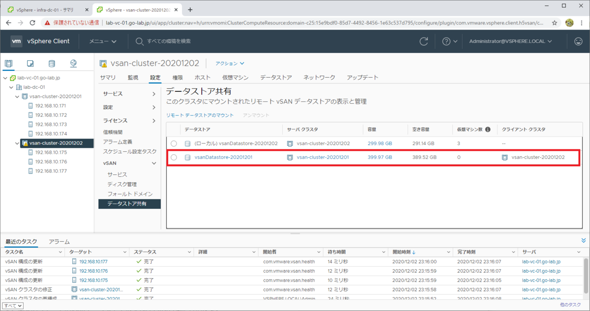Collapse the vsan-cluster-20201202 tree node
590x311 pixels.
click(17, 143)
